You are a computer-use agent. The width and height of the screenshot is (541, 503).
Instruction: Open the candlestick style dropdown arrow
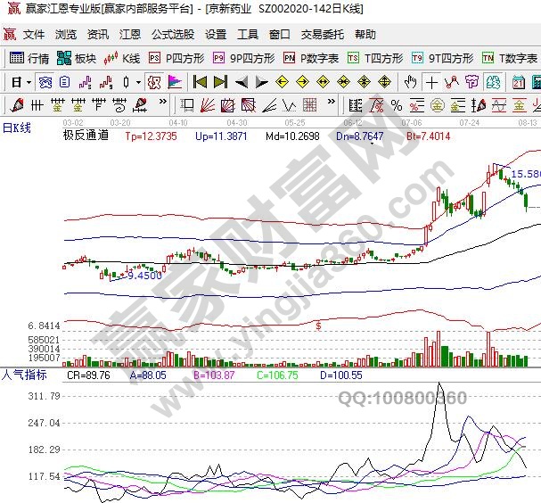[x=137, y=82]
